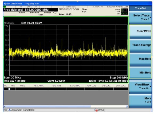Click the signal list horizontal scrollbar thumb
The image size is (154, 114).
pos(48,106)
